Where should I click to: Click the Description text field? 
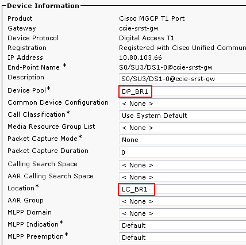[x=182, y=79]
